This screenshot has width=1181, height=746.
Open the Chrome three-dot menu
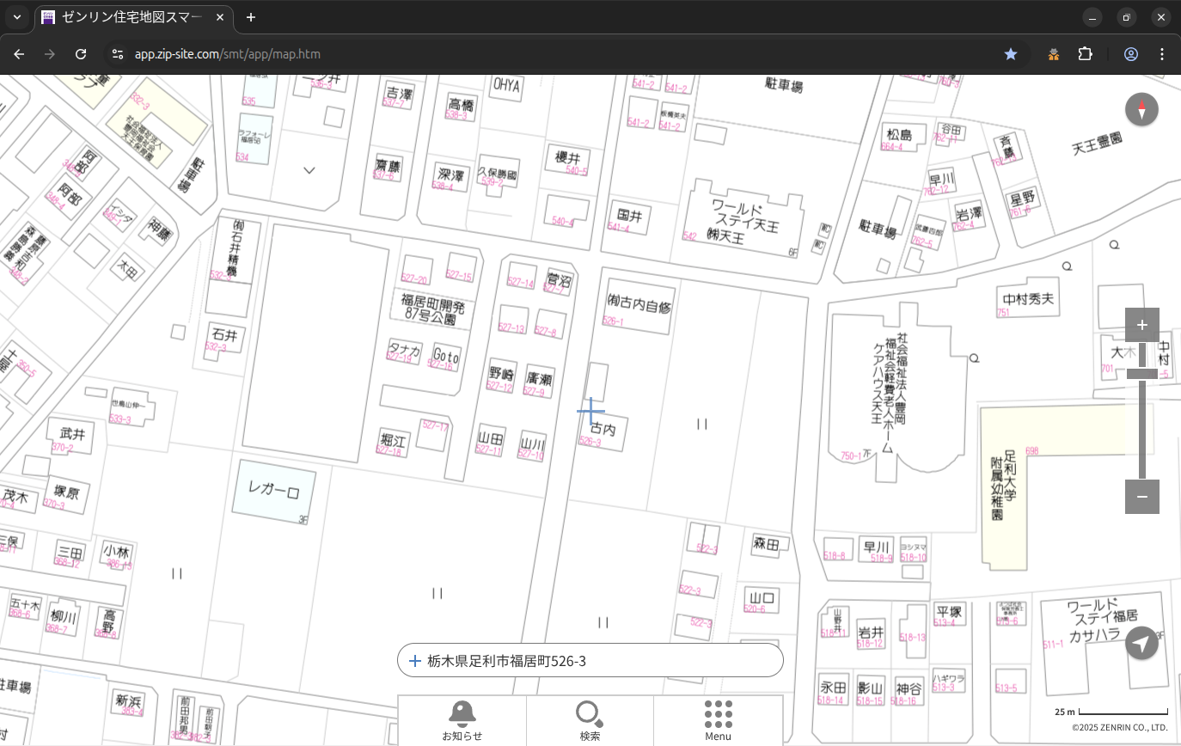click(1162, 54)
